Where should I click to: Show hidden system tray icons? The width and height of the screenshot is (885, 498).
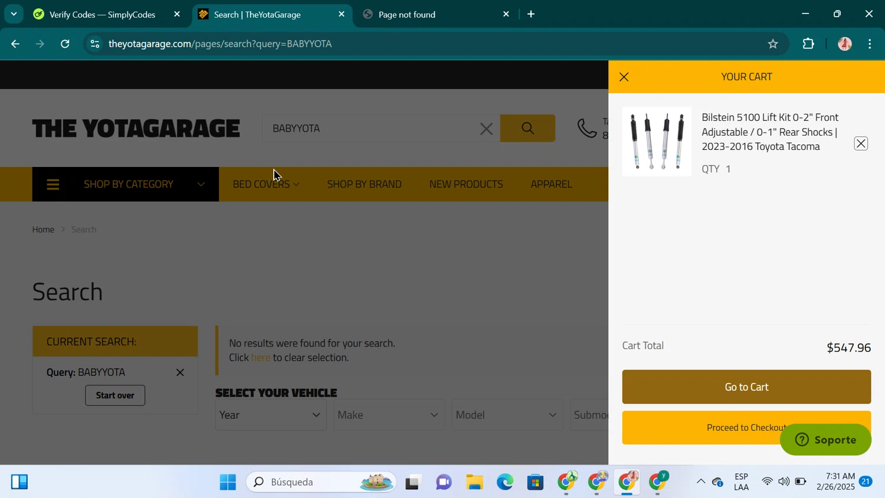(701, 481)
